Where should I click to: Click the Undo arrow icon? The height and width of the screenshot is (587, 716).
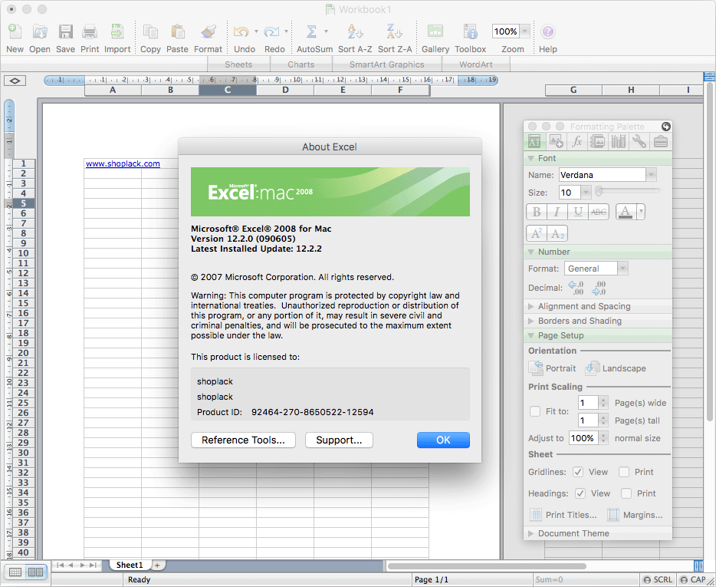point(241,31)
